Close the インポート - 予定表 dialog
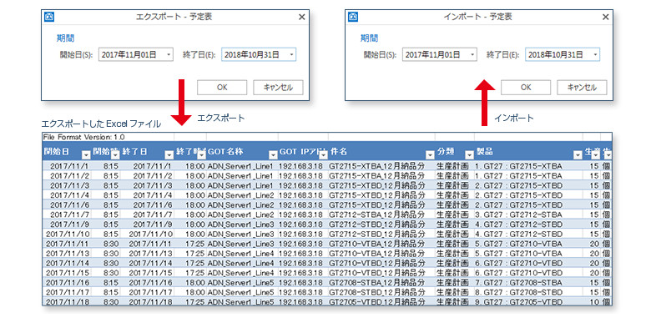 [605, 17]
